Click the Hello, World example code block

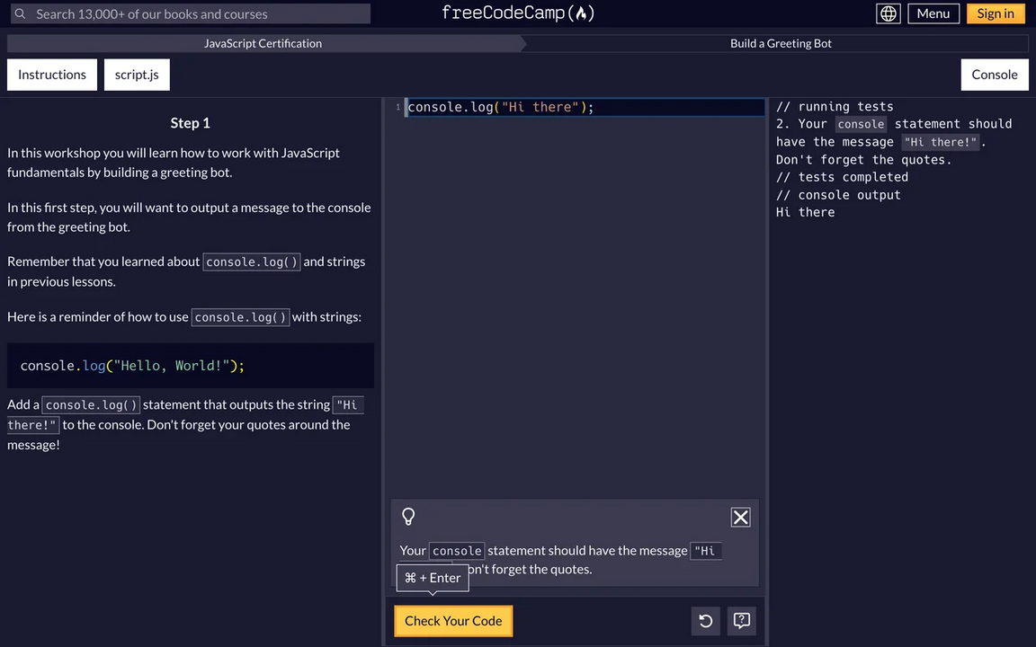coord(191,365)
